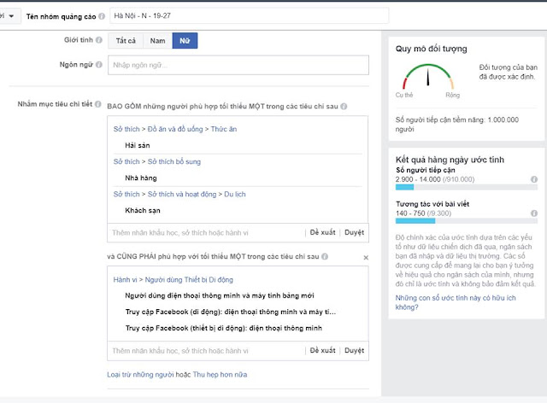Select the Hải sản interest entry
The height and width of the screenshot is (403, 547).
point(138,145)
